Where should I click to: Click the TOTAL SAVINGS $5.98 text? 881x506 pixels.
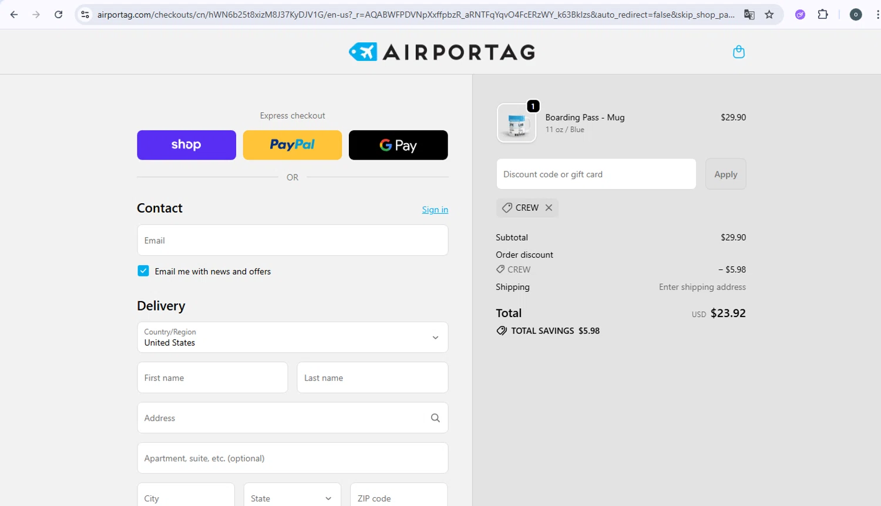click(555, 330)
